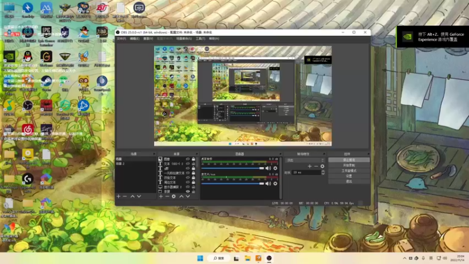Open the 场景集合(S) Scene Collection menu

click(x=184, y=39)
